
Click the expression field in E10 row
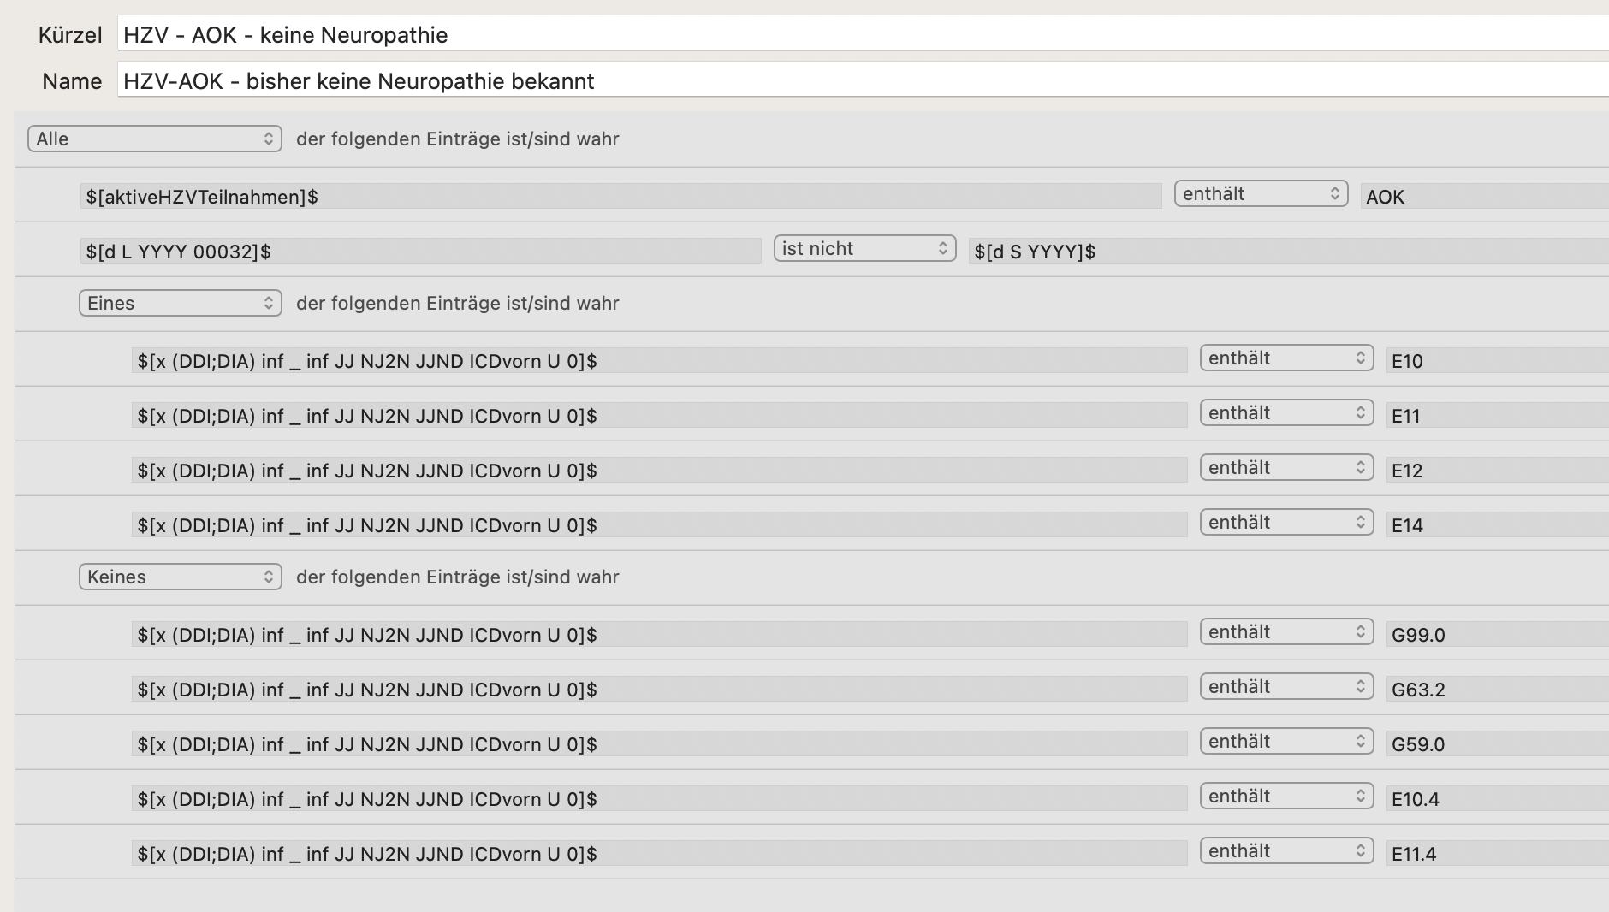659,360
